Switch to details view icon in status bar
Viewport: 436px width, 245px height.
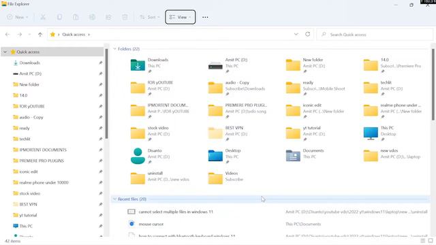pyautogui.click(x=423, y=240)
